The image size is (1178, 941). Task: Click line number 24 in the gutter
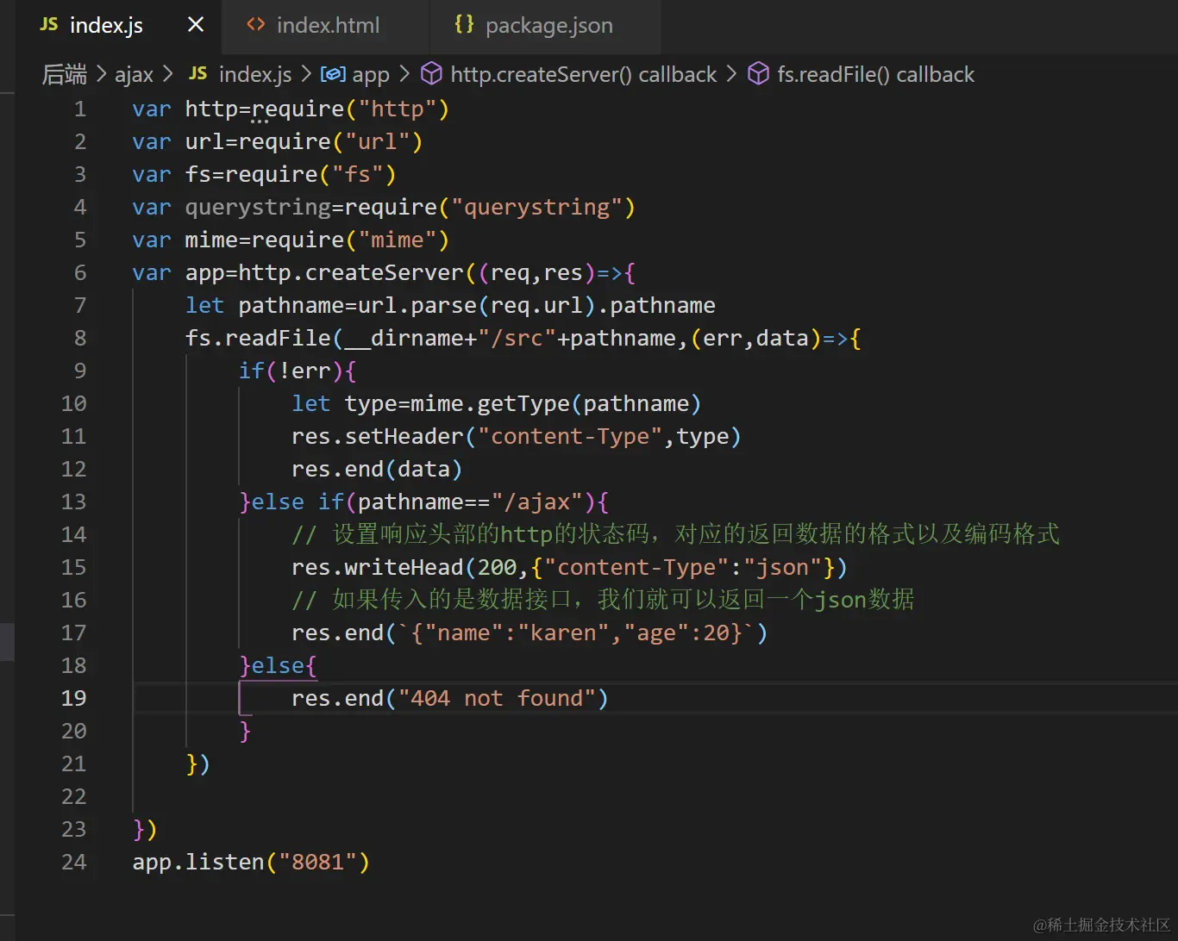point(74,863)
